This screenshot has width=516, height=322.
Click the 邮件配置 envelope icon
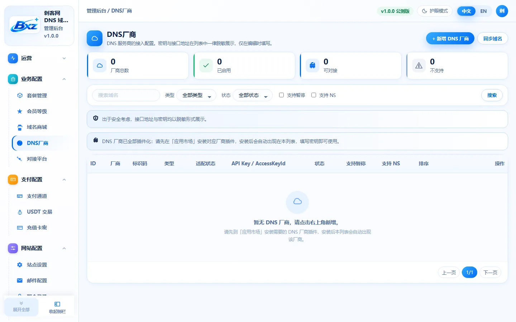point(20,280)
